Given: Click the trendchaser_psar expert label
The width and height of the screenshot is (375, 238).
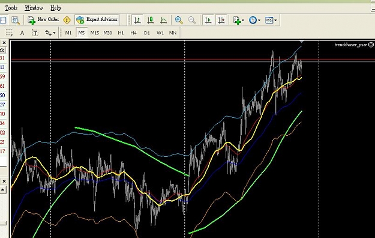Looking at the screenshot, I should (350, 44).
